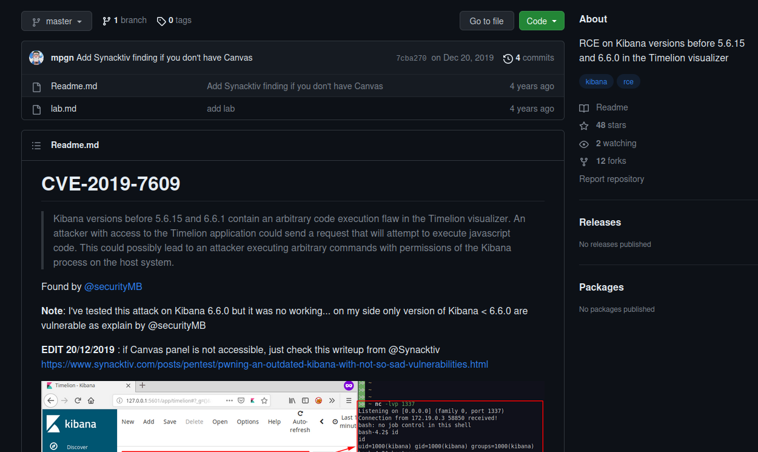Open the master branch dropdown
The height and width of the screenshot is (452, 758).
coord(56,21)
